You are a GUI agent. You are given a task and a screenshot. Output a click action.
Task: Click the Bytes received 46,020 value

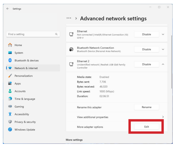103,87
